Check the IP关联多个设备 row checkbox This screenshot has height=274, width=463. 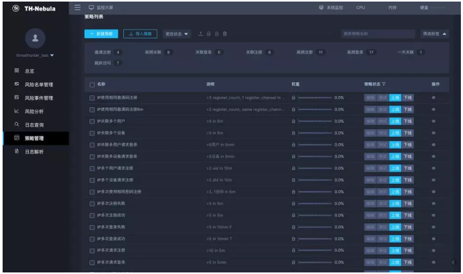pyautogui.click(x=92, y=133)
